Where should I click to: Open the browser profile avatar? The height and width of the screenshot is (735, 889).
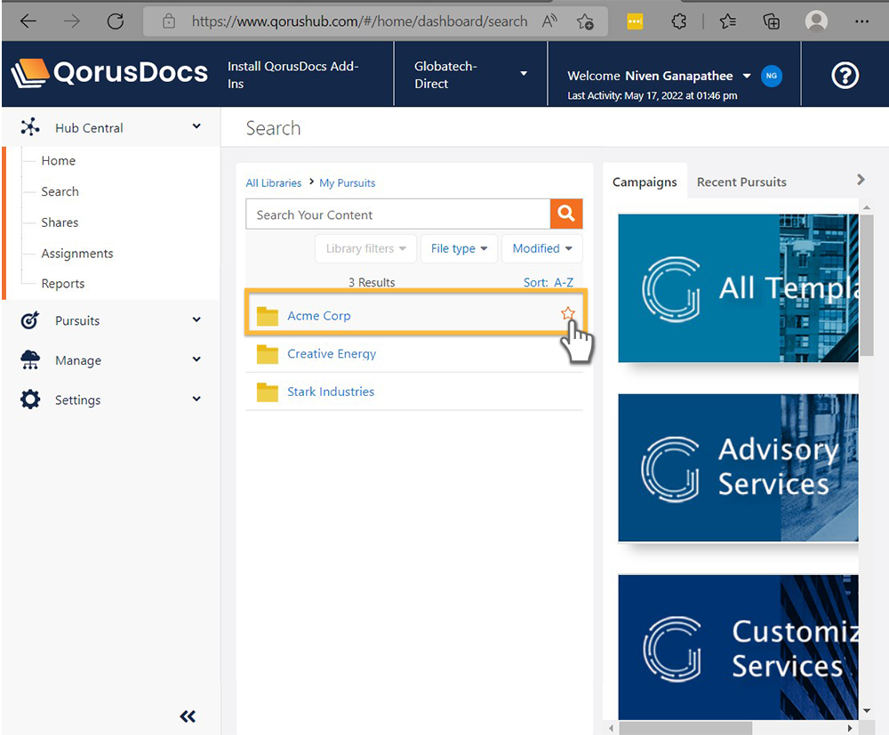(816, 21)
